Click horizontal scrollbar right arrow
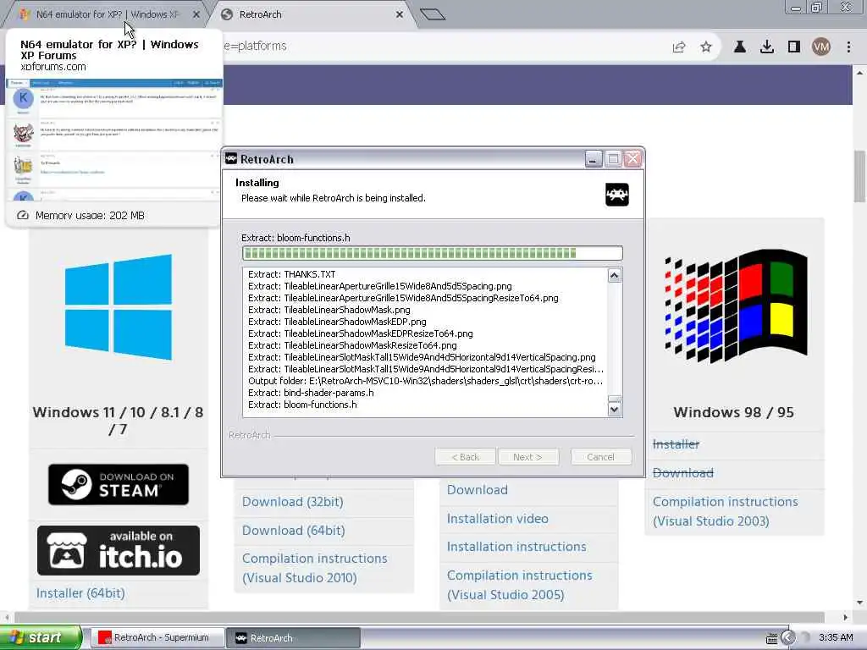This screenshot has width=867, height=650. 846,617
